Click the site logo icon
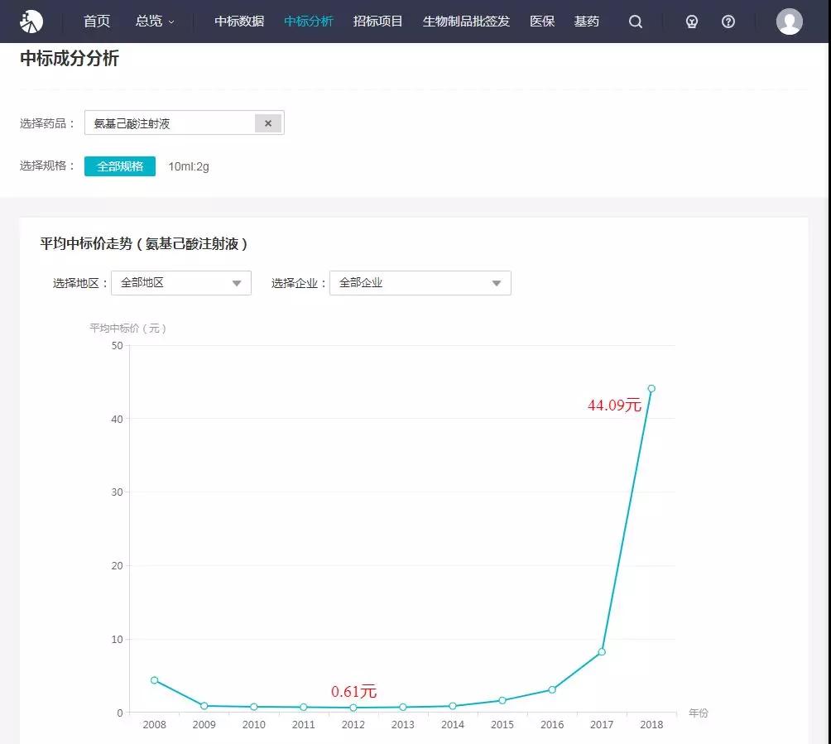Screen dimensions: 831x744 (x=31, y=22)
